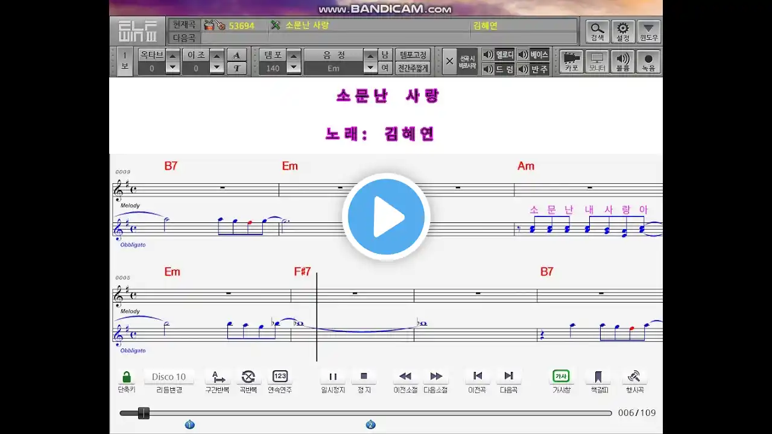Select the 여 female key button
The width and height of the screenshot is (772, 434).
pos(385,68)
